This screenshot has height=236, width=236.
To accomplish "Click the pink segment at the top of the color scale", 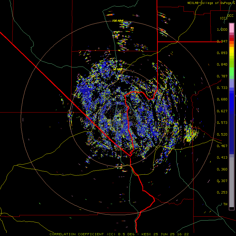I will pos(232,28).
